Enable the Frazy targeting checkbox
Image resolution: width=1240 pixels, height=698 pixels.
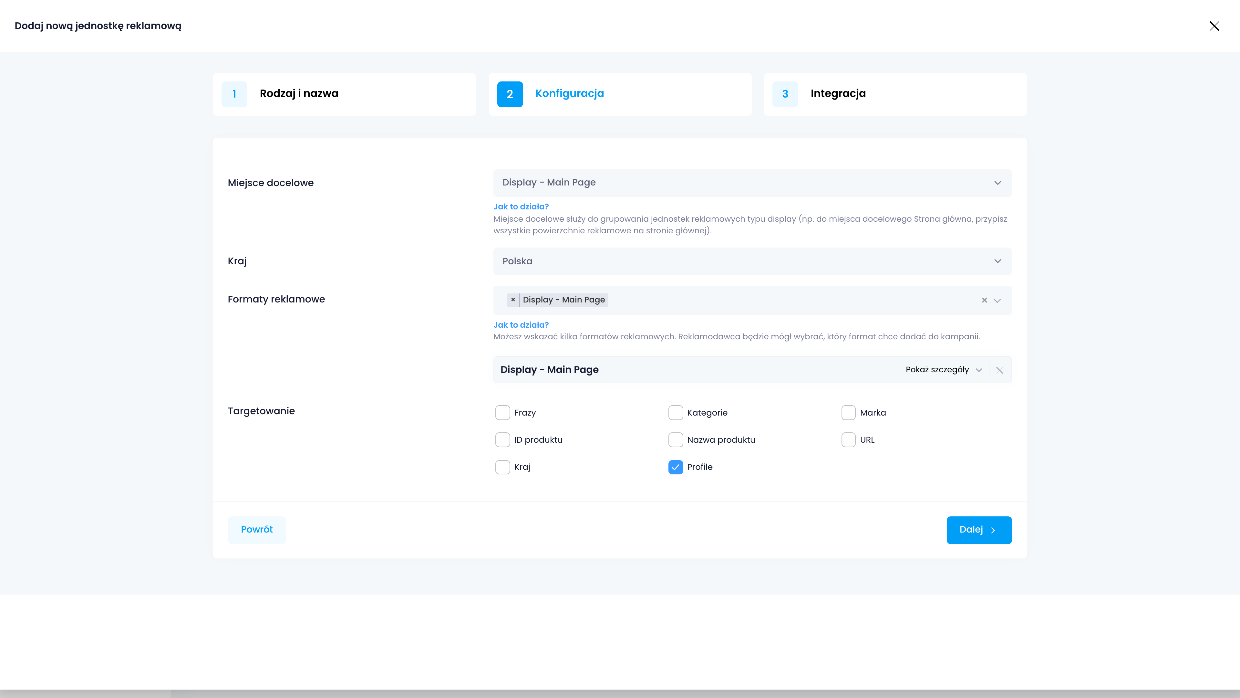point(502,412)
